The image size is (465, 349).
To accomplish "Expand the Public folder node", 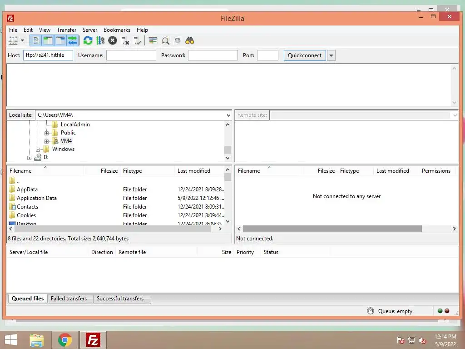I will pyautogui.click(x=47, y=133).
